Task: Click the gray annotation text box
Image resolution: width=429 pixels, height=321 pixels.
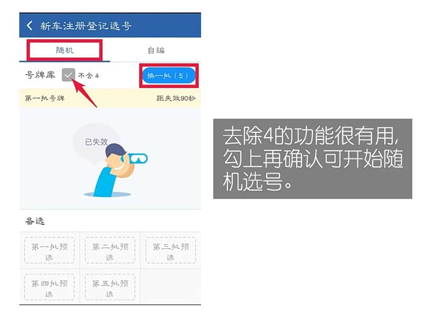Action: [x=313, y=158]
